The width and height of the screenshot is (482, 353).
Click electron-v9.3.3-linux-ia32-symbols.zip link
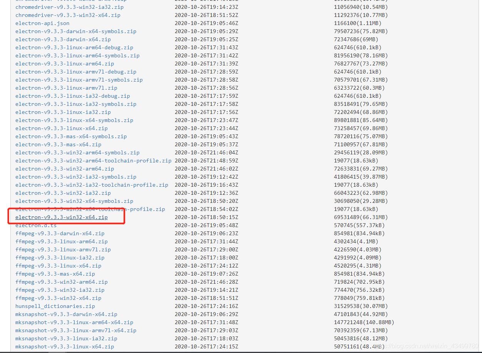coord(76,104)
